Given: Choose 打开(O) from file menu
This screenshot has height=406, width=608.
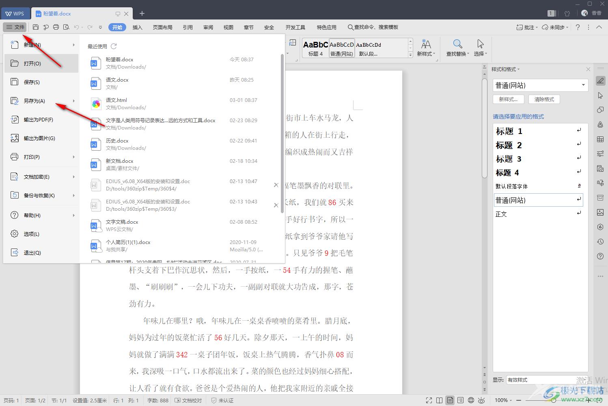Looking at the screenshot, I should coord(41,63).
